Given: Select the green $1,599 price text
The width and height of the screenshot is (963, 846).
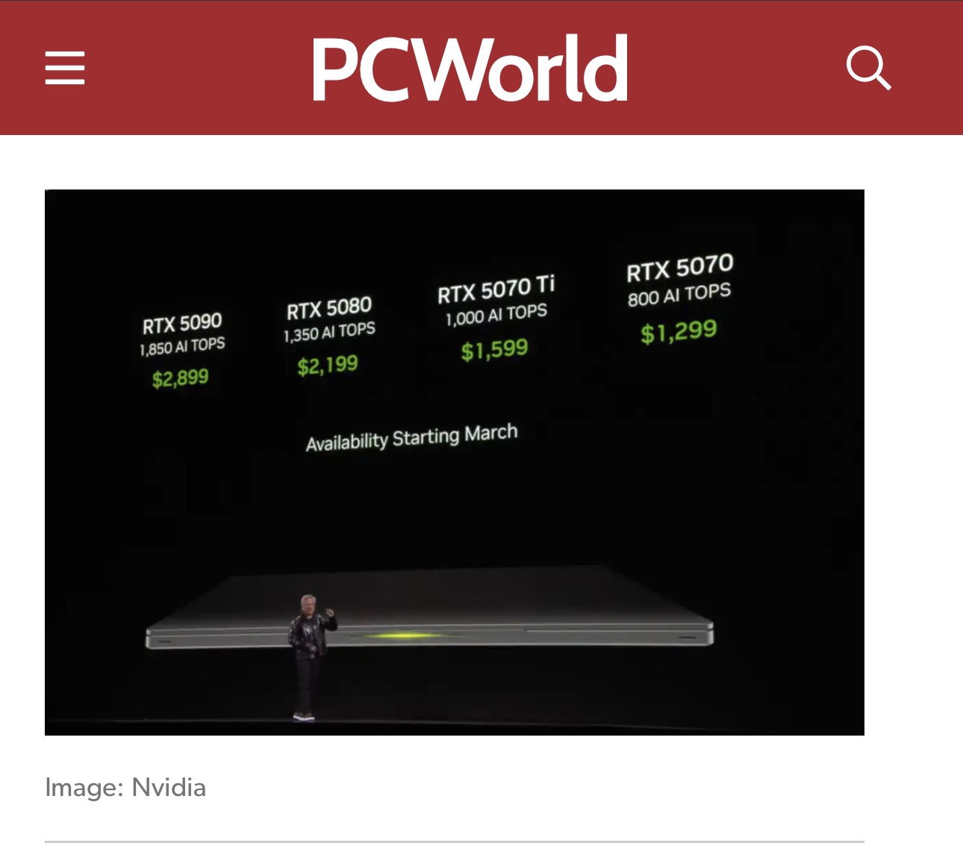Looking at the screenshot, I should 494,350.
